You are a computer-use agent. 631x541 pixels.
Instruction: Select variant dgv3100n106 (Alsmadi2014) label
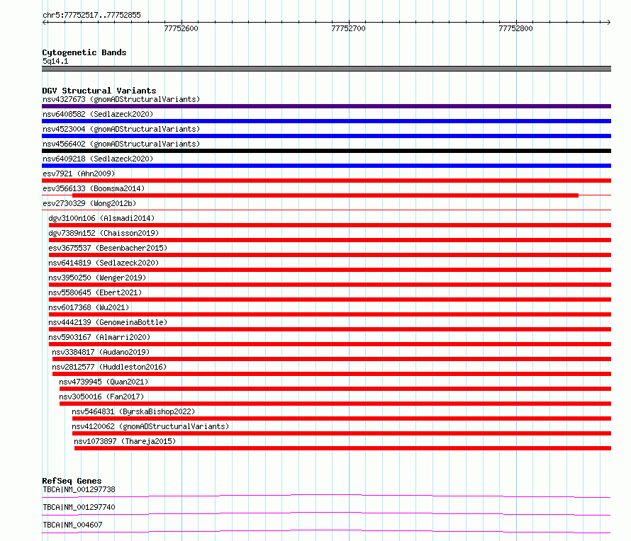click(x=101, y=218)
